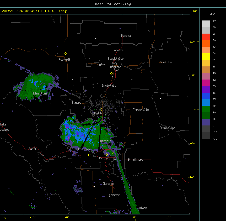Click the Ponoka city label
Screen dimensions: 226x221
pos(126,36)
